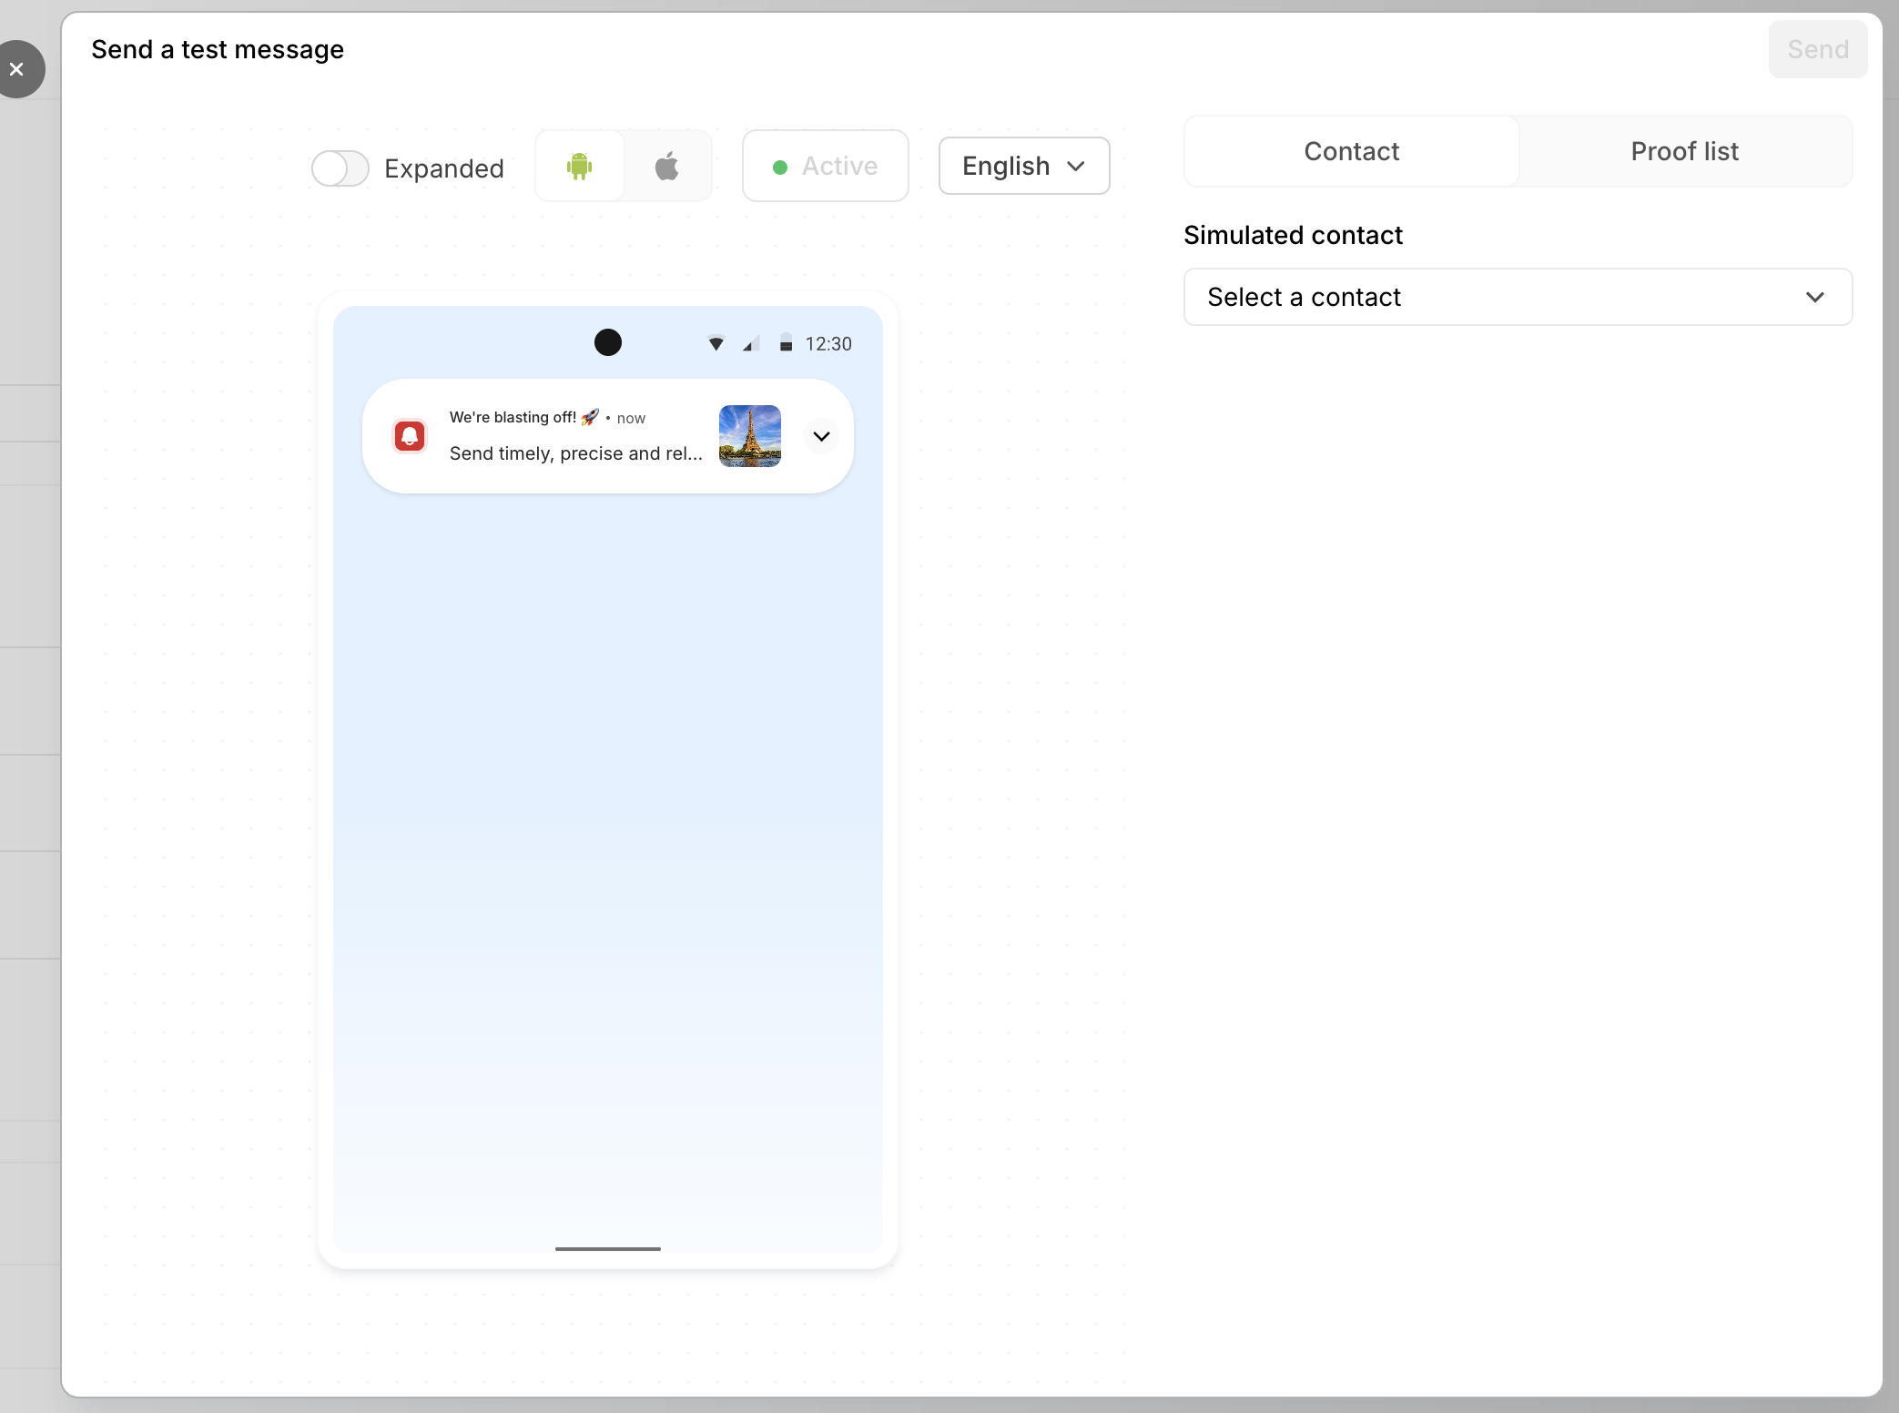Click the Expanded toggle label
The height and width of the screenshot is (1413, 1899).
click(444, 168)
